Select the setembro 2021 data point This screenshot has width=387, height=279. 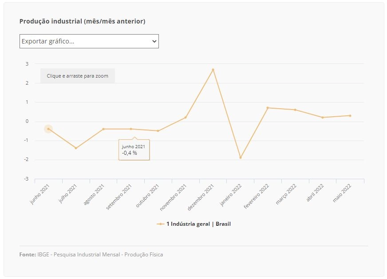(131, 129)
